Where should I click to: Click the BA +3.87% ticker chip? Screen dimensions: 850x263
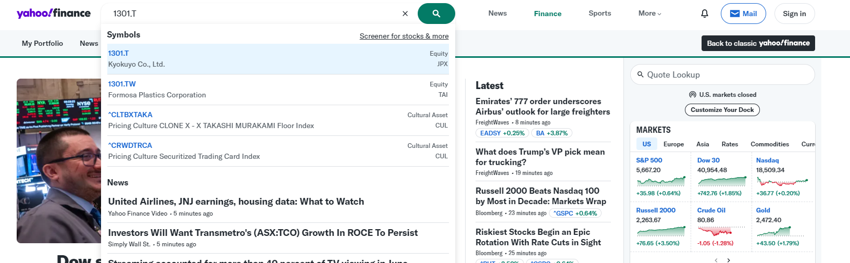click(552, 133)
